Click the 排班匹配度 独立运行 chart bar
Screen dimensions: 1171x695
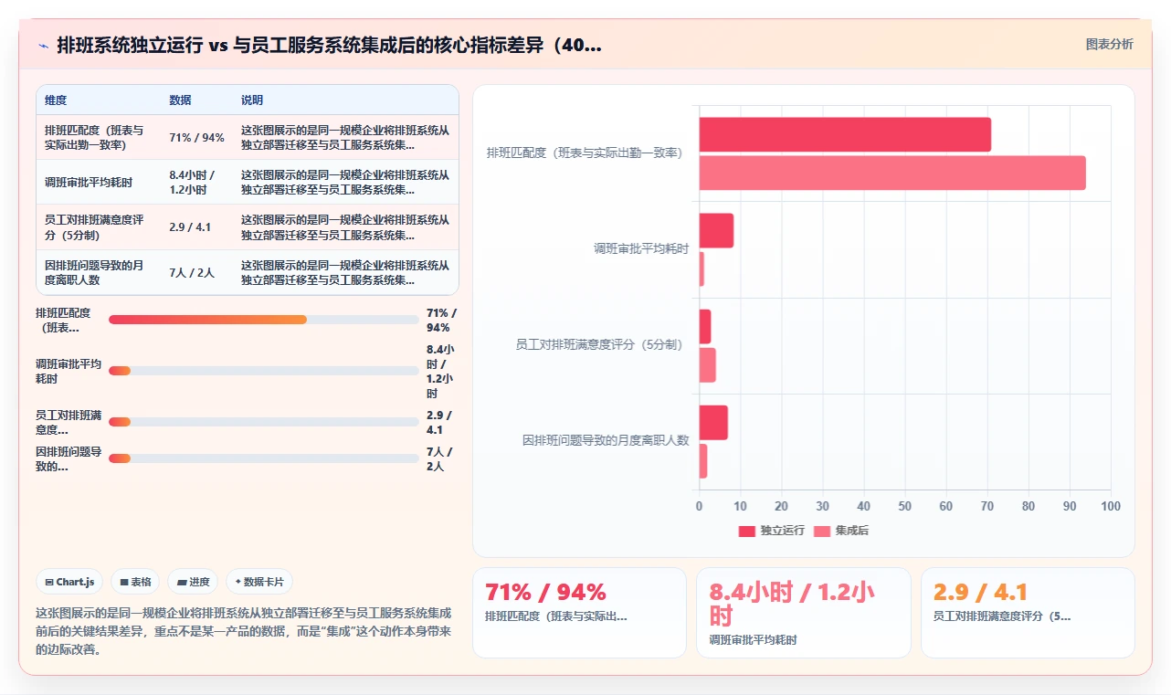pyautogui.click(x=845, y=134)
